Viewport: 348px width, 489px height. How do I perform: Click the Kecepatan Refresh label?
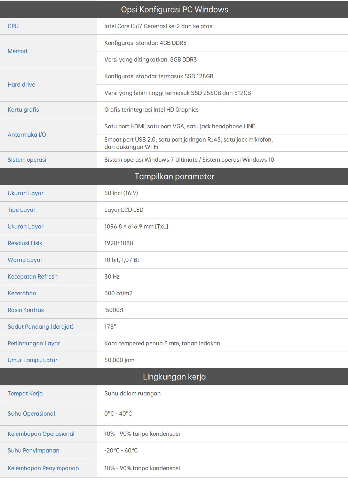[x=33, y=276]
